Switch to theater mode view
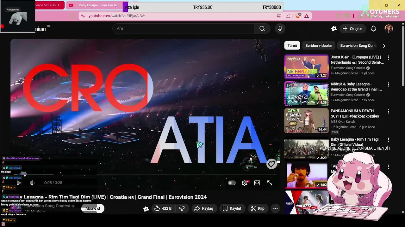This screenshot has width=405, height=227. (257, 183)
